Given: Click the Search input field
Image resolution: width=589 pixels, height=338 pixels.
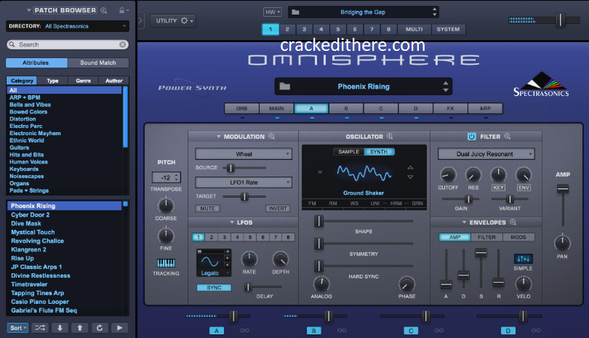Looking at the screenshot, I should [x=68, y=44].
